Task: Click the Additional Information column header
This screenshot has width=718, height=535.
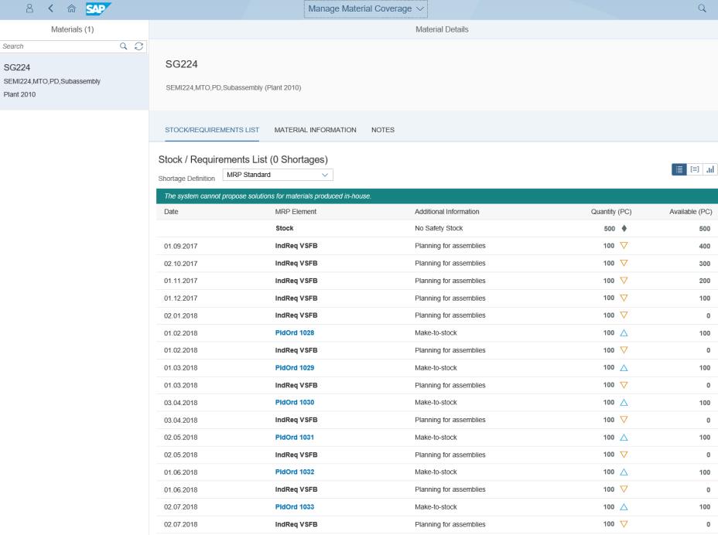Action: [447, 211]
